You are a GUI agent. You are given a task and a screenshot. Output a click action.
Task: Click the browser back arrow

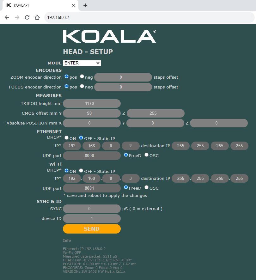(x=7, y=17)
